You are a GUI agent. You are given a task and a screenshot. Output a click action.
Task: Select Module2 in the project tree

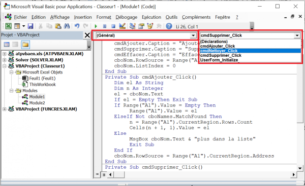coord(37,103)
